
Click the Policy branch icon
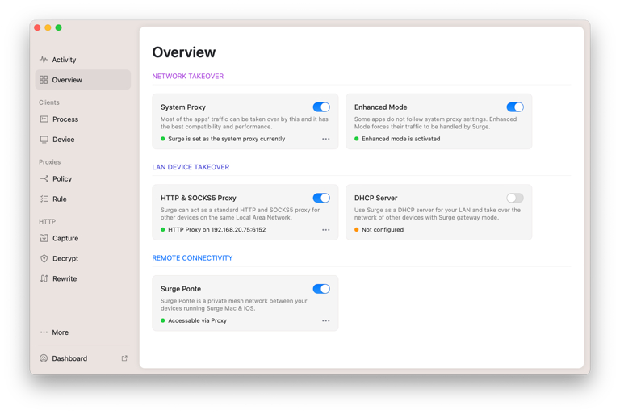[44, 178]
